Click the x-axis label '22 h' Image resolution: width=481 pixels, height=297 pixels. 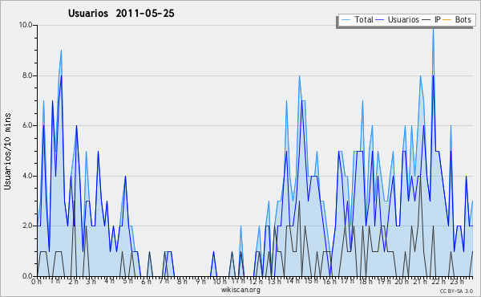439,282
